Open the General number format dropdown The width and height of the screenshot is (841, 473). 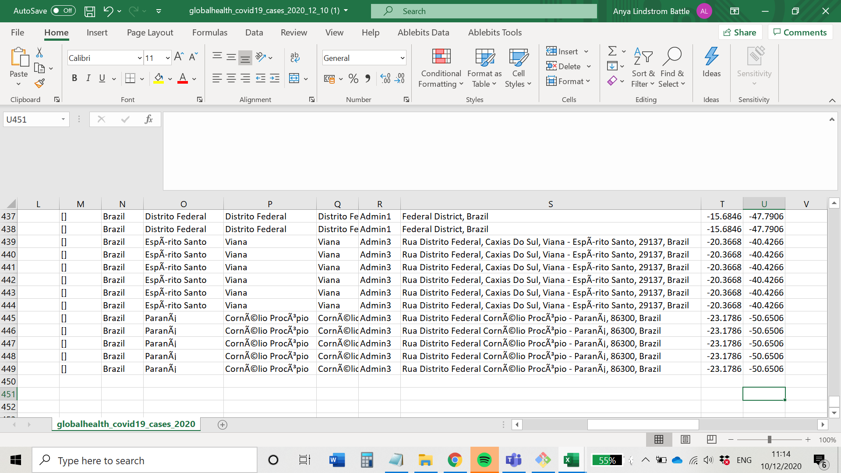[x=402, y=58]
